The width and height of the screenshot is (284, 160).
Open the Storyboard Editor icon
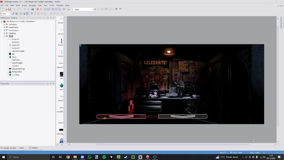click(45, 9)
